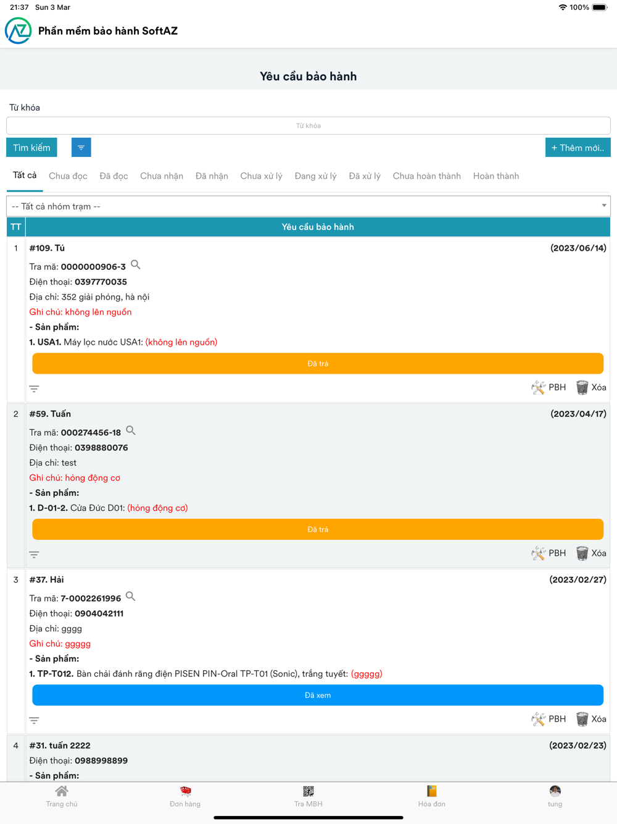
Task: Open the blue filter icon button
Action: click(x=81, y=148)
